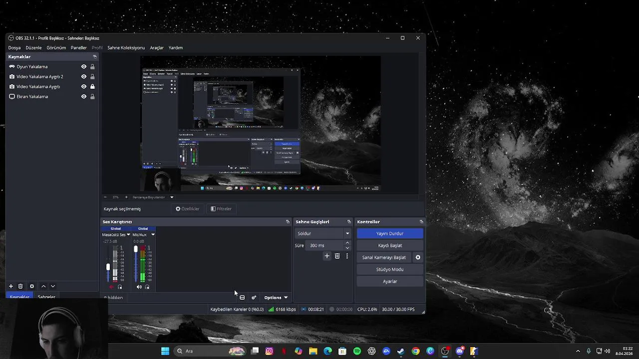639x359 pixels.
Task: Click the Filtreler button
Action: point(221,209)
